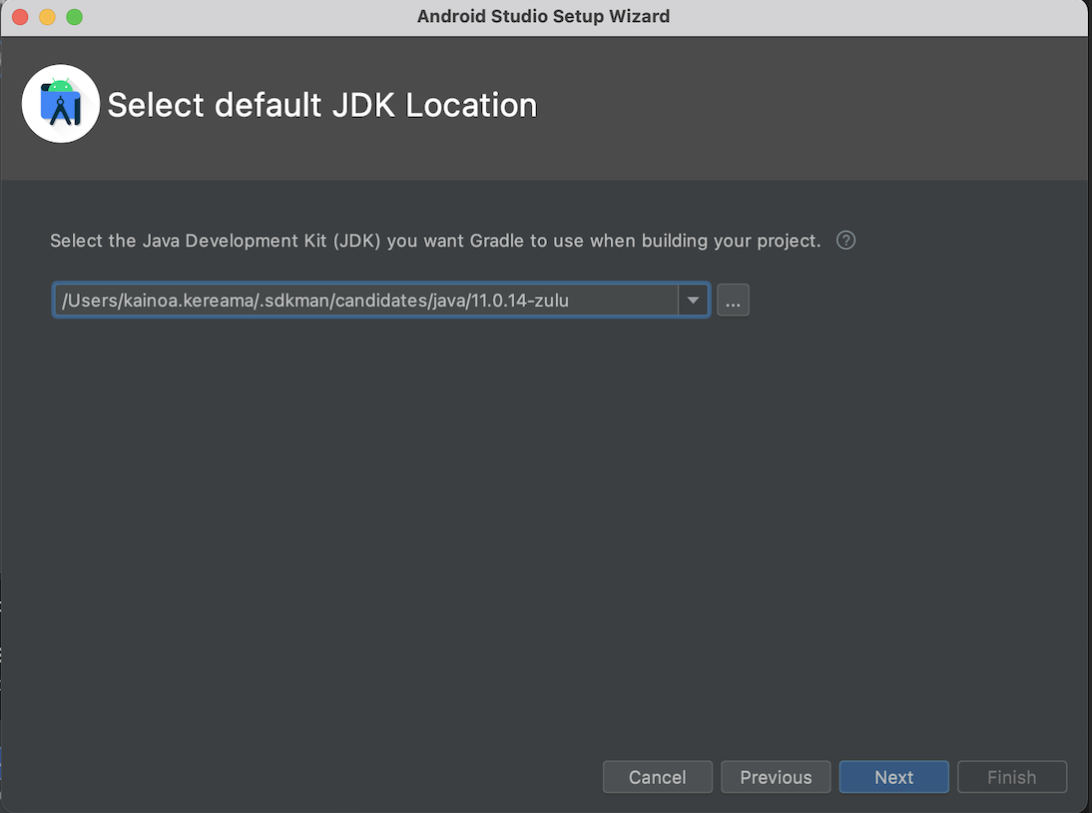
Task: Click the Cancel button
Action: click(x=658, y=777)
